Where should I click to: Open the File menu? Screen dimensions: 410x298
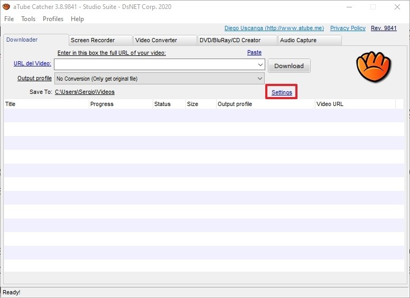pos(9,19)
